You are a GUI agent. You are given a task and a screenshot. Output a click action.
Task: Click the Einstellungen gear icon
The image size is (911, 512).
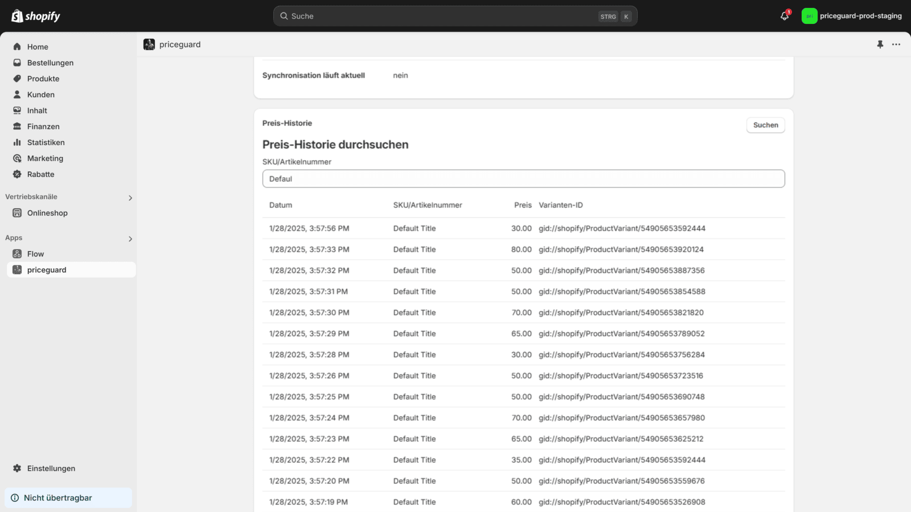tap(17, 468)
